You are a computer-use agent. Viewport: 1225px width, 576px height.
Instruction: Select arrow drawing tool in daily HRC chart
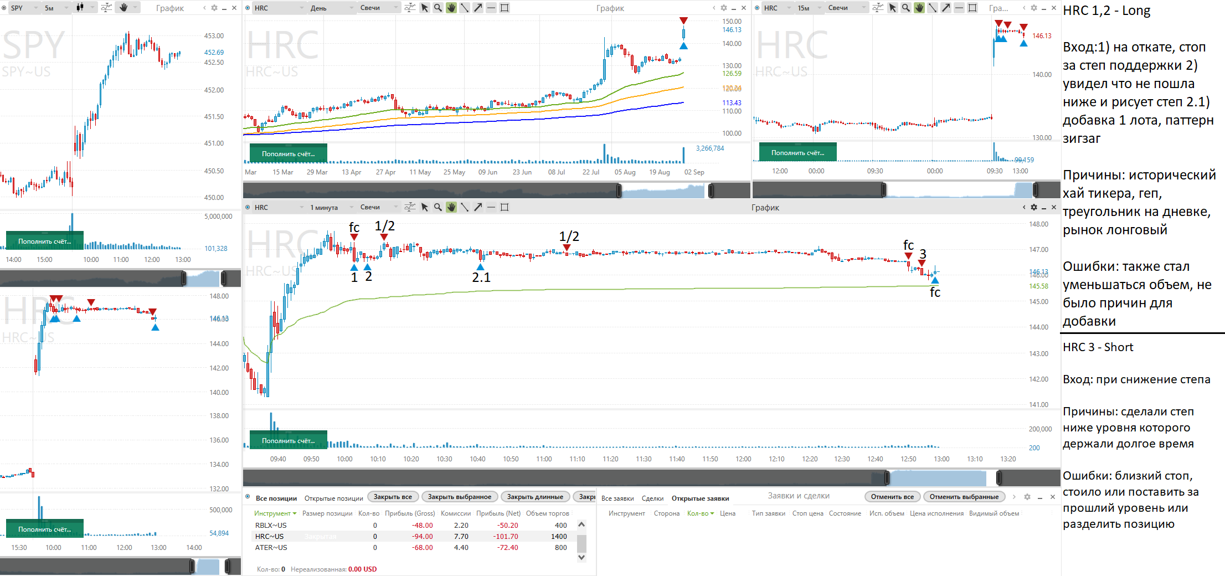[478, 8]
